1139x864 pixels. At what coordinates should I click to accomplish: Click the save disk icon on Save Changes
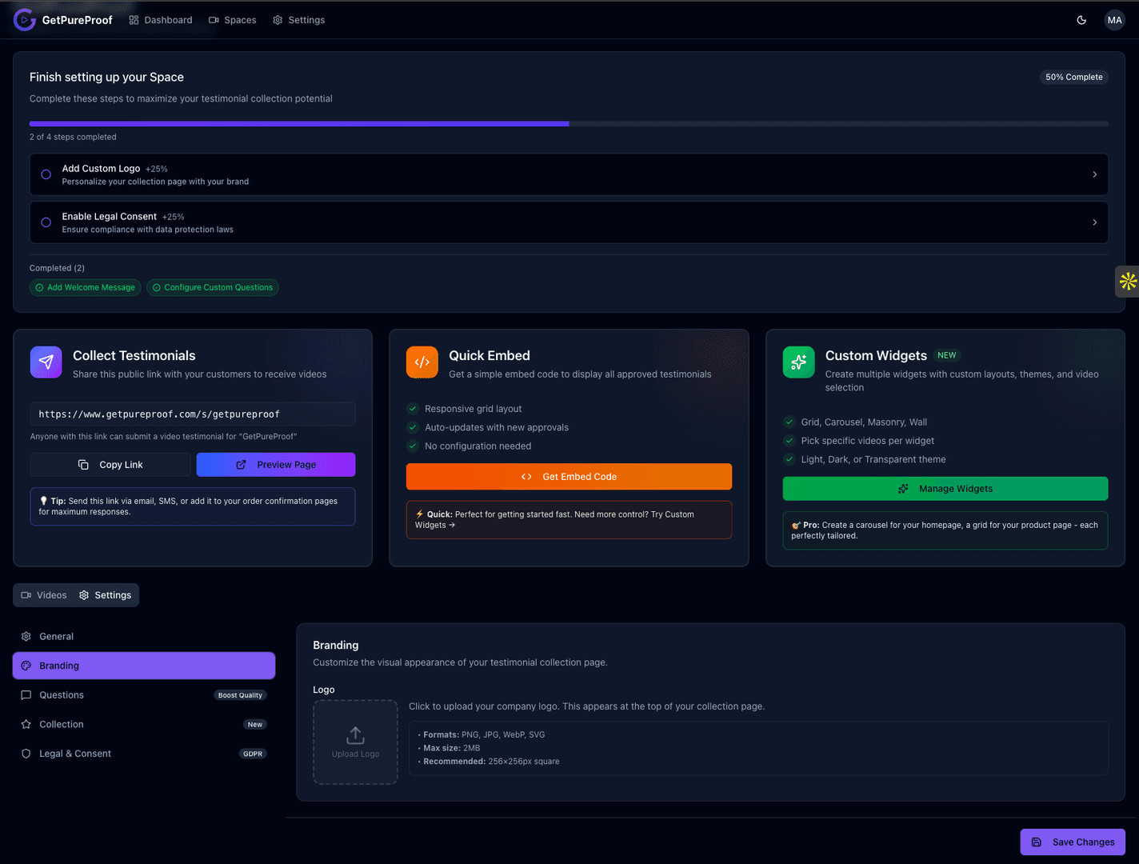click(x=1037, y=842)
